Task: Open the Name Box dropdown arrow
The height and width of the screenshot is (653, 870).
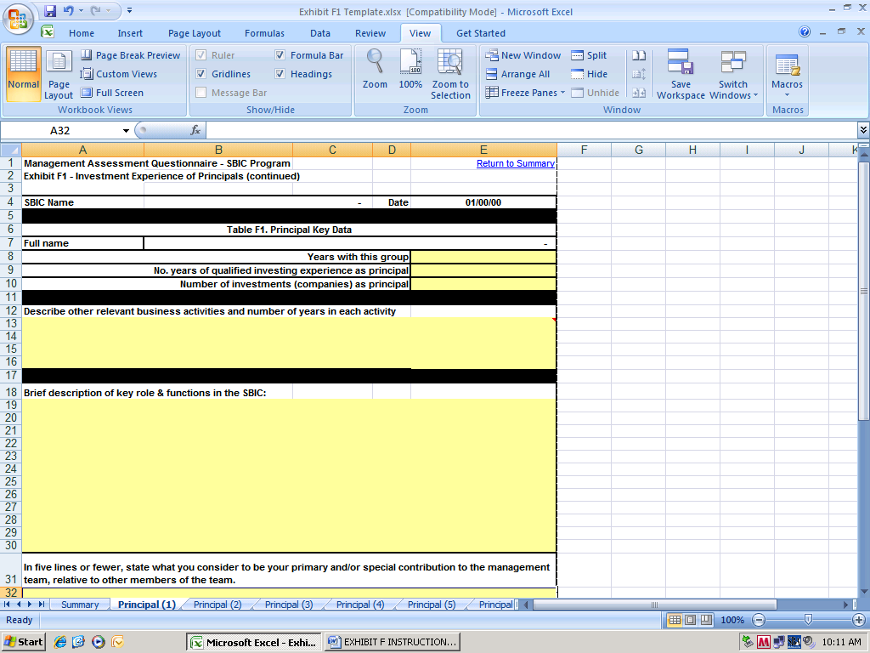Action: coord(126,130)
